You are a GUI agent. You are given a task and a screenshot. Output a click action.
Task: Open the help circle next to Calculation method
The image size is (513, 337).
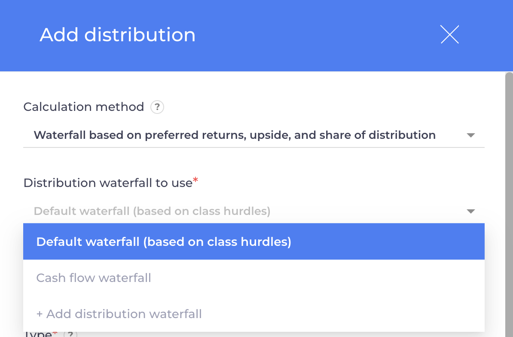157,107
